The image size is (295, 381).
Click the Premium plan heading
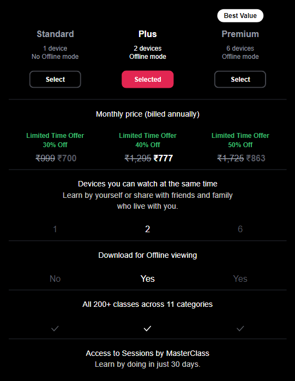tap(240, 34)
